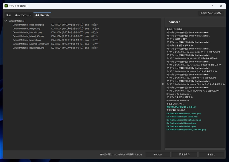Click the 書き出しを準備中 console line

coord(175,29)
